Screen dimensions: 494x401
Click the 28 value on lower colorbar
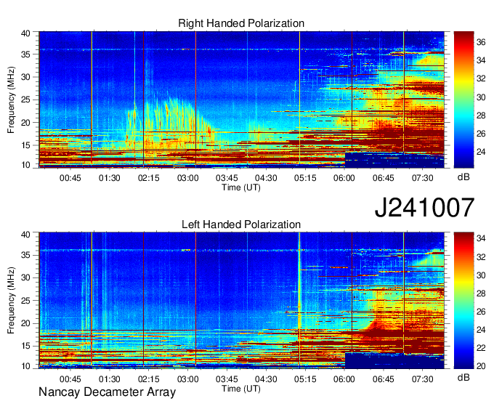[x=481, y=293]
